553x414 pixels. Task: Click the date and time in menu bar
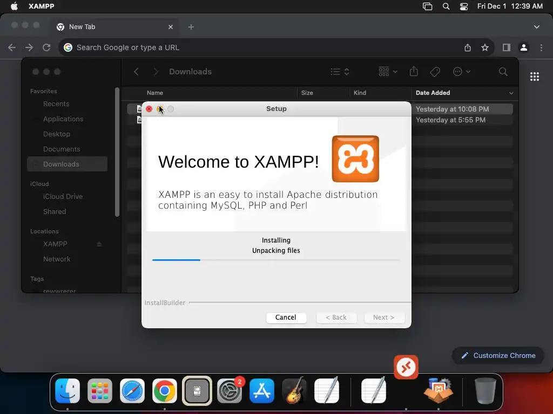(x=510, y=6)
